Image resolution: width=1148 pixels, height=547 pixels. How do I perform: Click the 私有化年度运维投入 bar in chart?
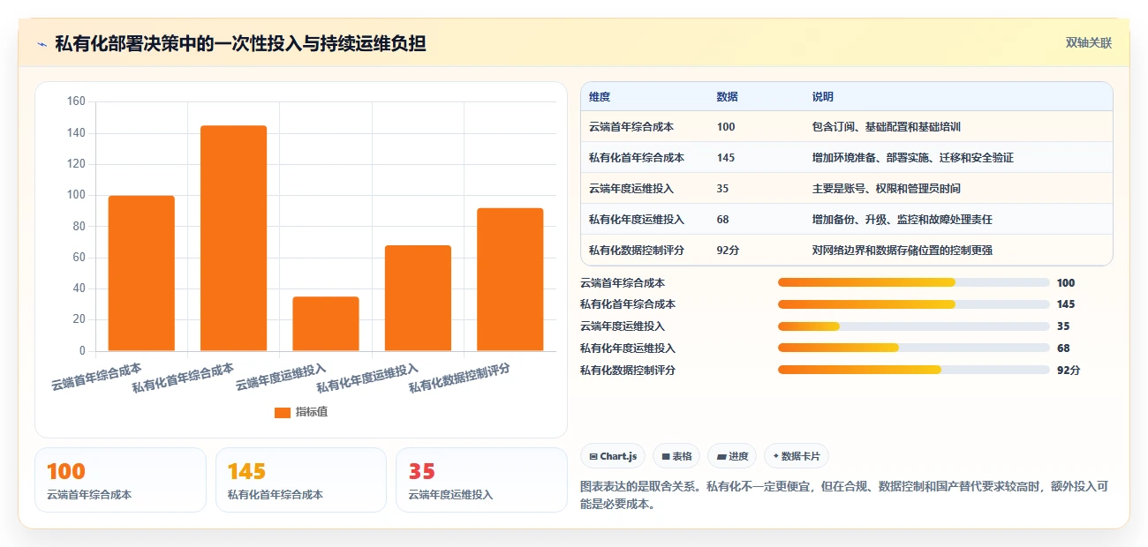(x=418, y=298)
